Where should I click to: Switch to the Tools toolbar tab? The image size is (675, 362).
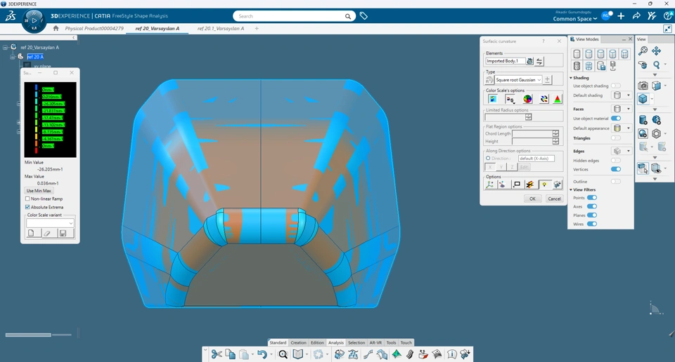click(391, 342)
